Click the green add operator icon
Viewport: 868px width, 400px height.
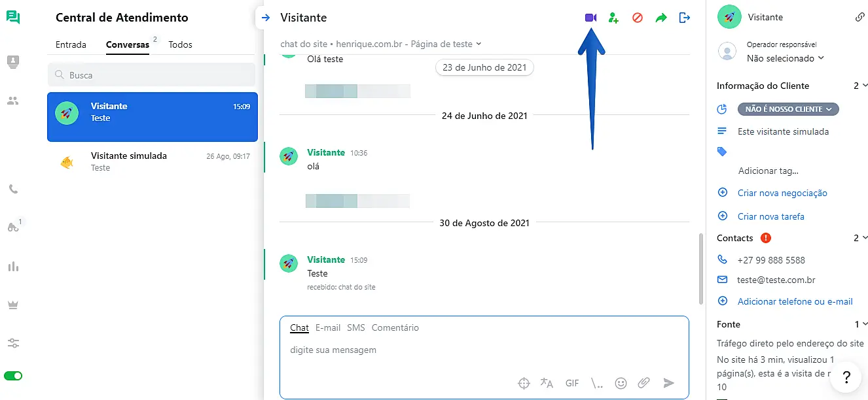[613, 18]
